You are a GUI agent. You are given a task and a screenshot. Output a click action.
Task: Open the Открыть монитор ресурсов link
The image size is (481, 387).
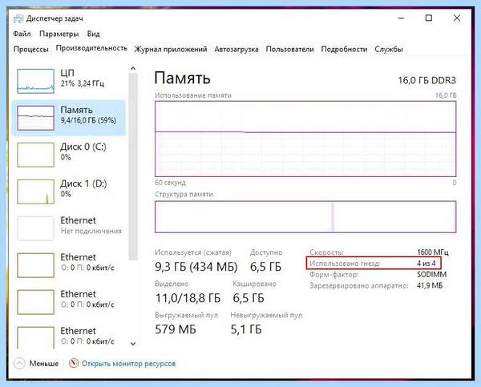tap(128, 364)
